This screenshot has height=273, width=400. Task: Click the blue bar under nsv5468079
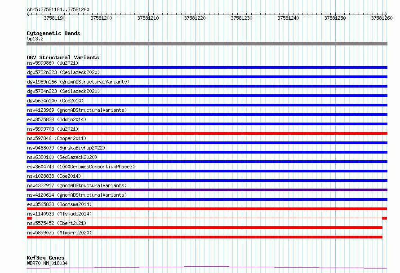tap(207, 152)
